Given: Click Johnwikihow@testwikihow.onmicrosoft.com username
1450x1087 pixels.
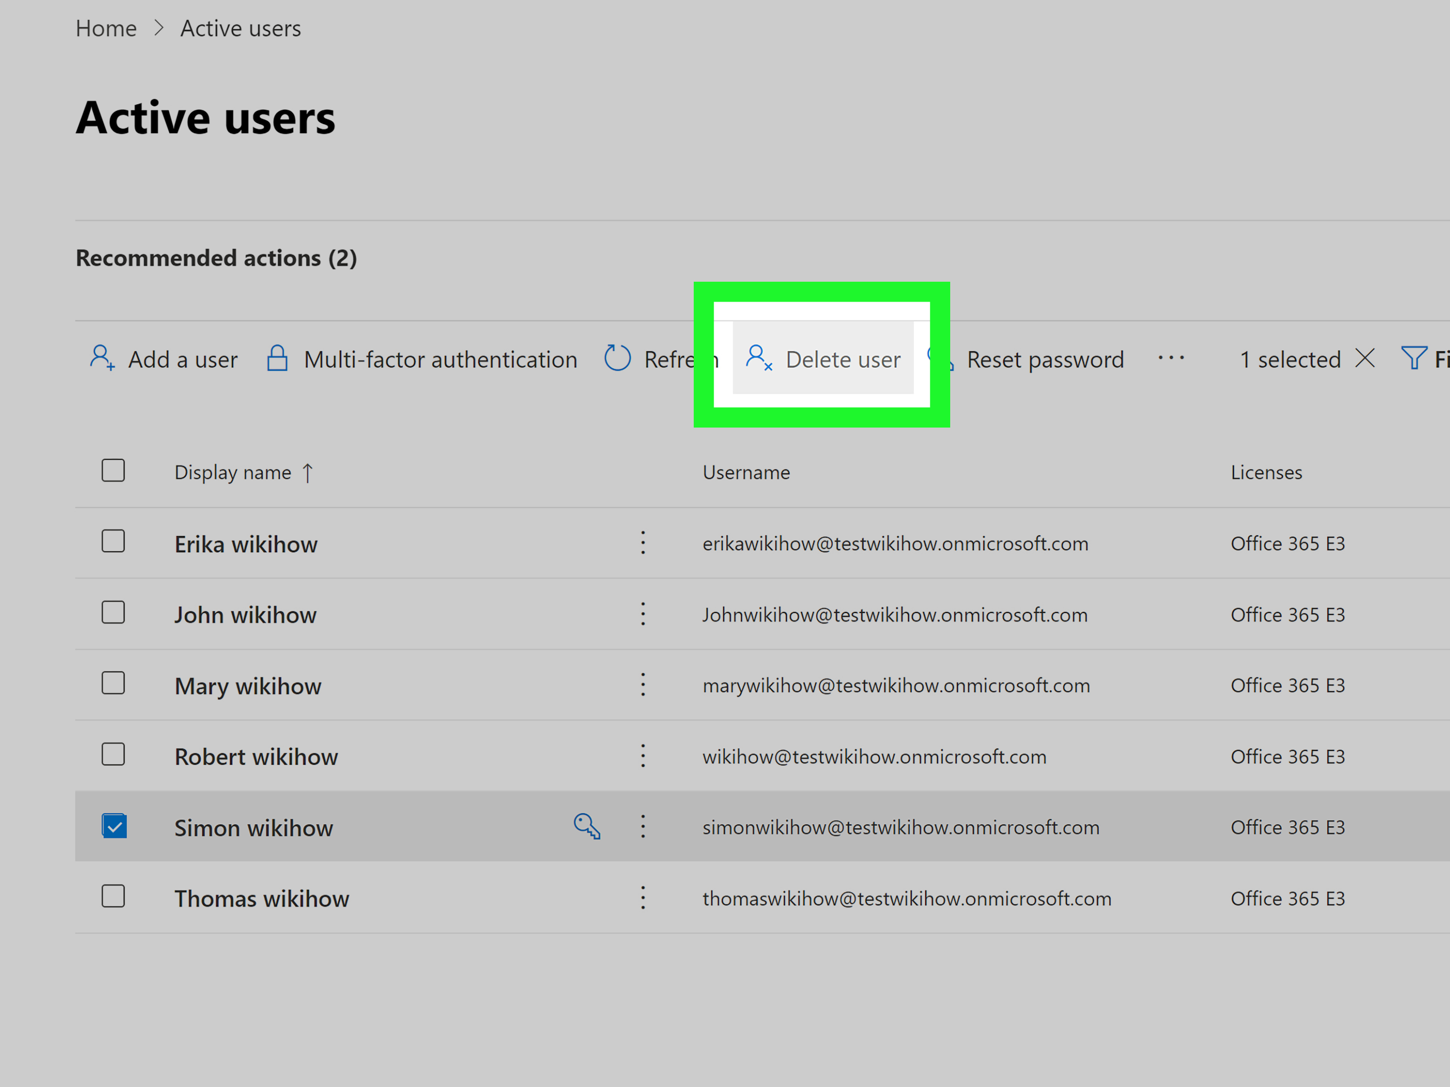Looking at the screenshot, I should click(x=895, y=615).
